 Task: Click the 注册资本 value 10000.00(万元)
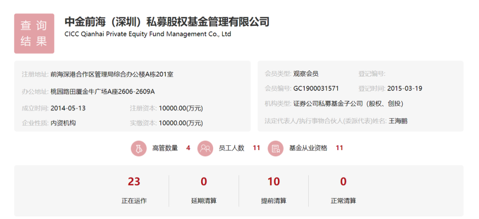(181, 108)
